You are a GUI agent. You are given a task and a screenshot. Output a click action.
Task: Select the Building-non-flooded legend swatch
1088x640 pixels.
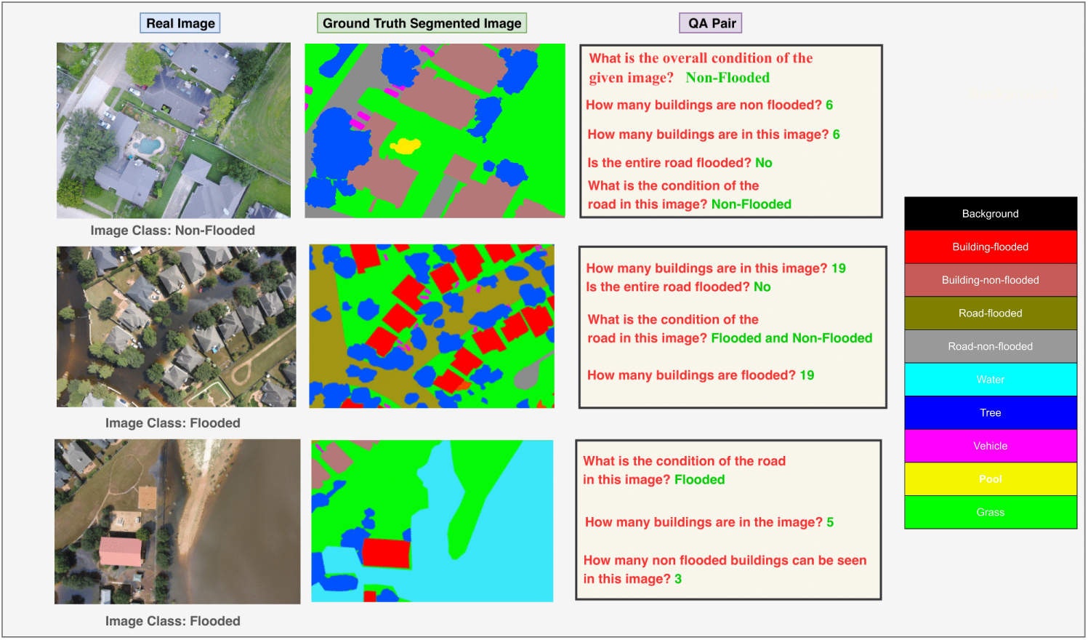click(991, 280)
